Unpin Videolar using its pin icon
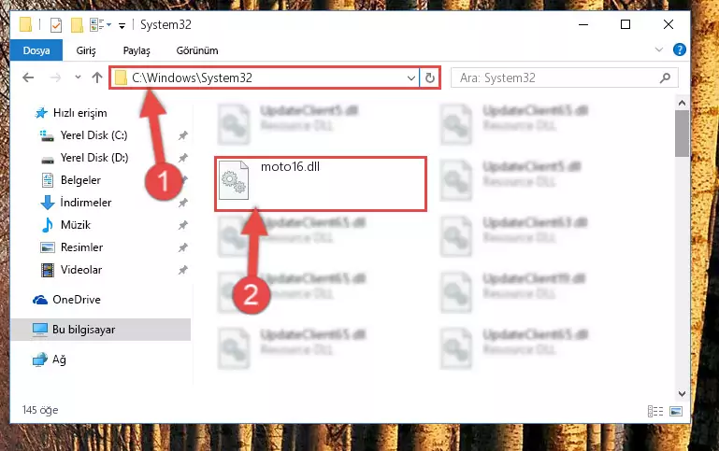The image size is (719, 451). pyautogui.click(x=183, y=270)
